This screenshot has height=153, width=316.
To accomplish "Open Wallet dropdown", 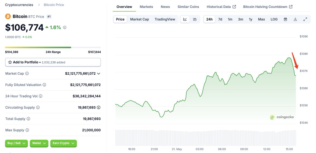I will [x=39, y=143].
